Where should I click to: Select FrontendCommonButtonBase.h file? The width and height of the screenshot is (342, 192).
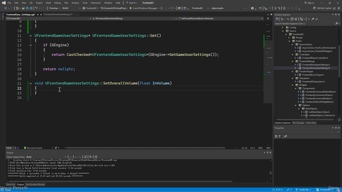click(x=321, y=92)
